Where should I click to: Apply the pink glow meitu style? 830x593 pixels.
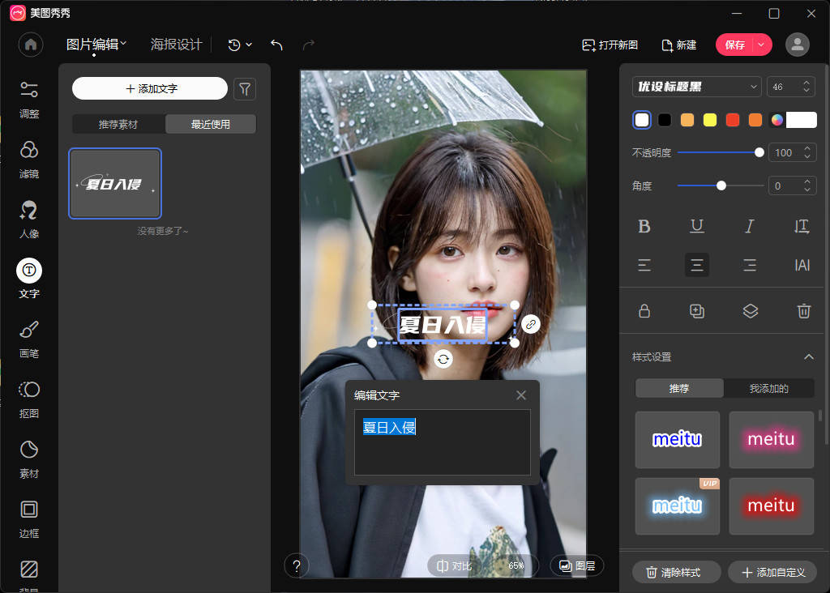772,440
